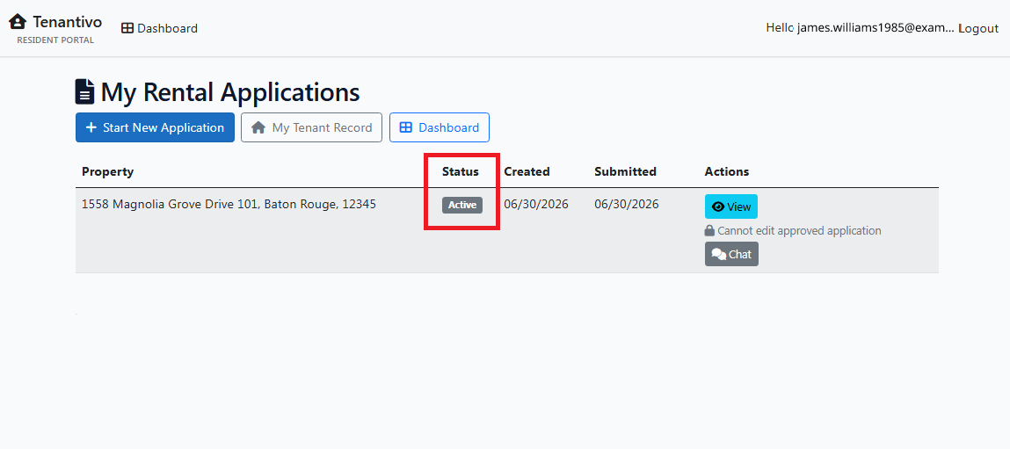Go to Dashboard via the outlined button
This screenshot has width=1010, height=449.
click(440, 127)
